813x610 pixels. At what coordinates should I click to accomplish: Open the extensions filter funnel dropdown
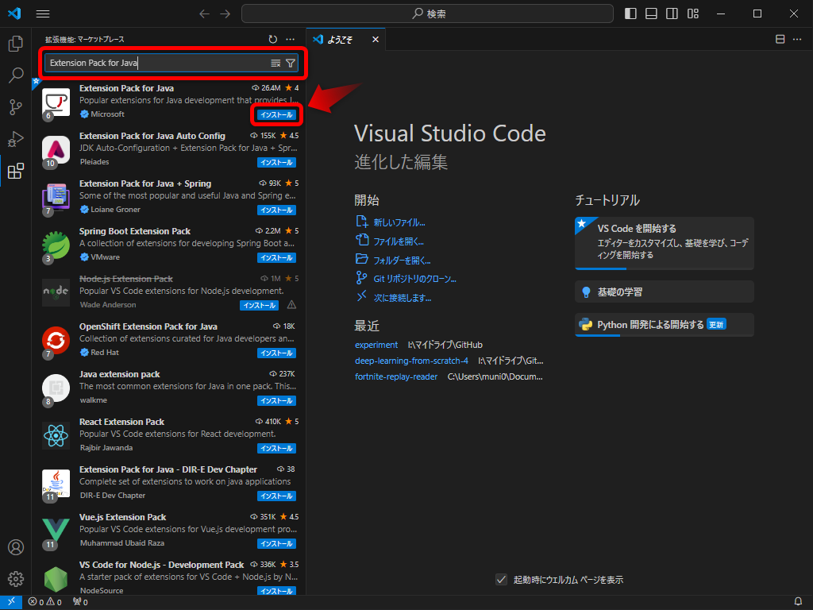click(x=291, y=62)
